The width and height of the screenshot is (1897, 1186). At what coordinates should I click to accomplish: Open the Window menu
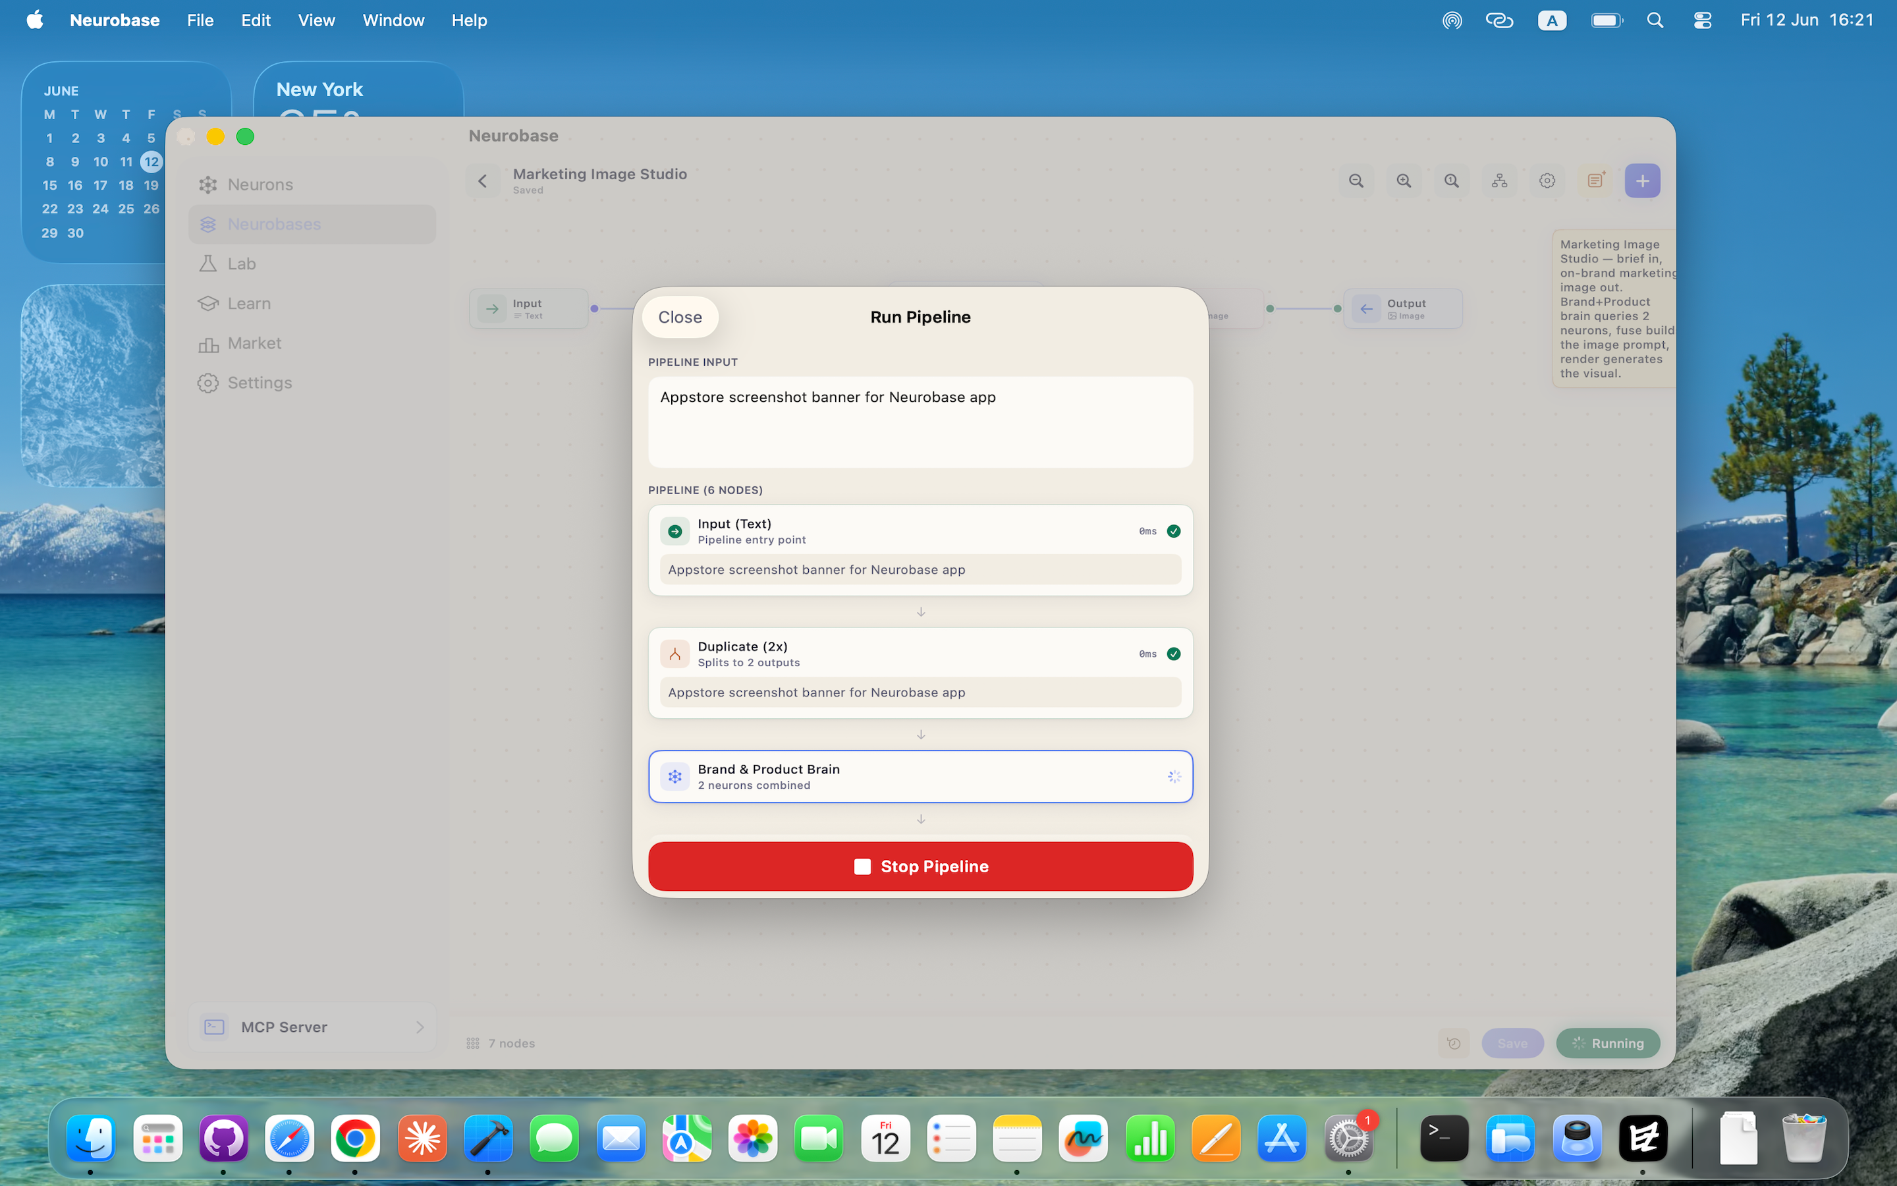click(393, 20)
